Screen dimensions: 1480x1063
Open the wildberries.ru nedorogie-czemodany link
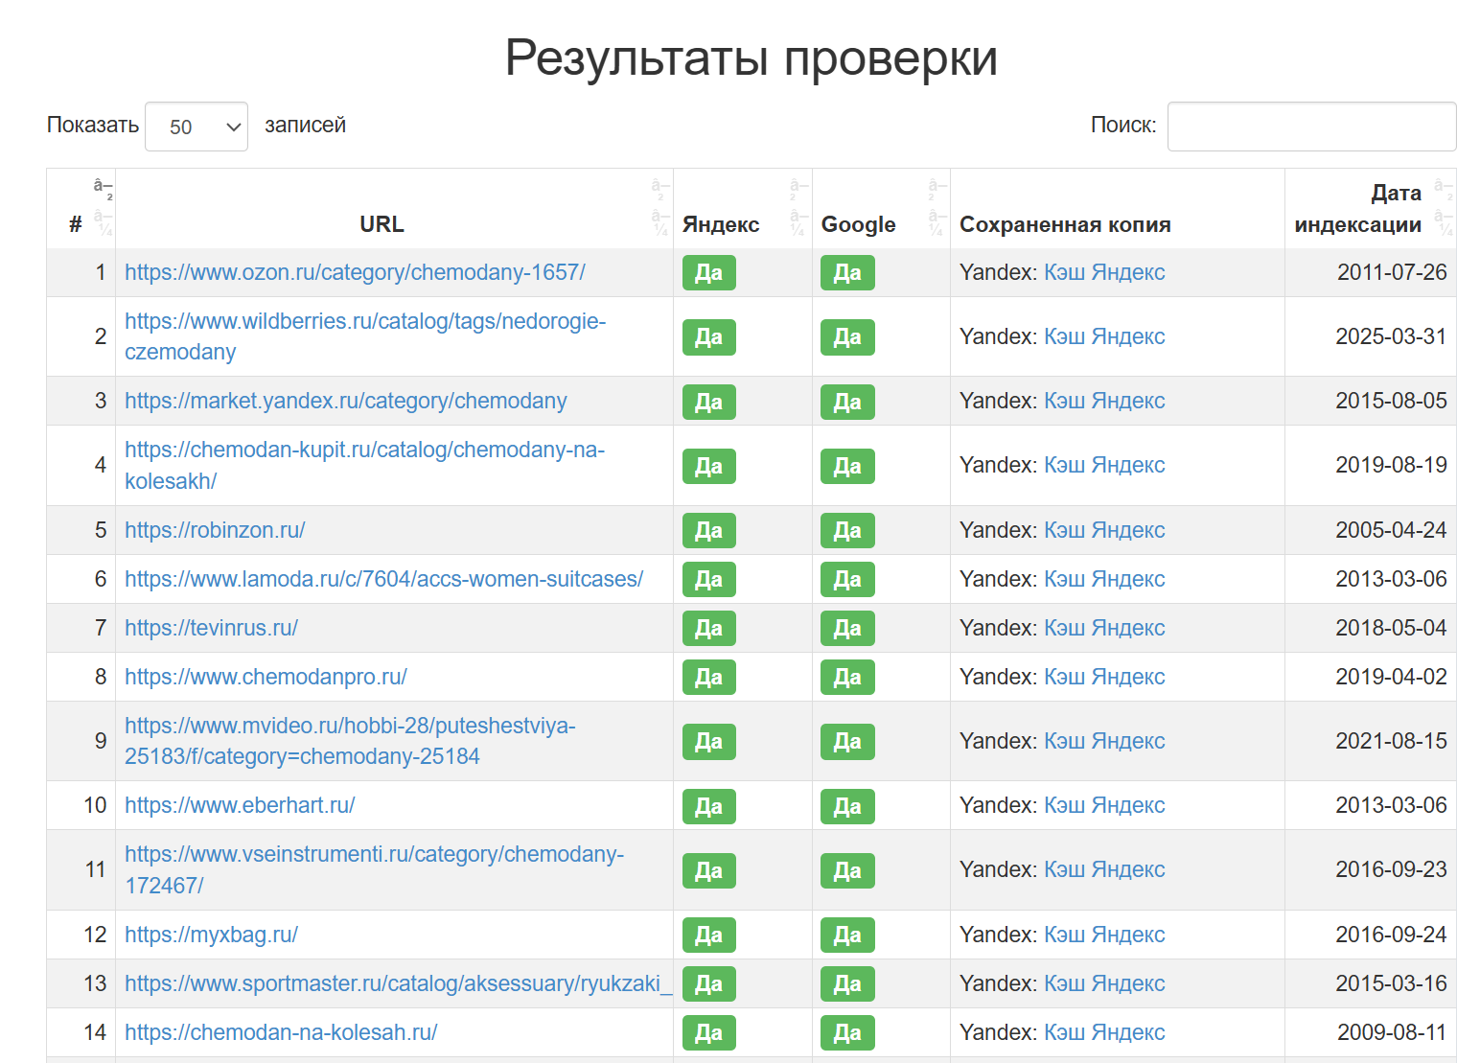[x=365, y=336]
